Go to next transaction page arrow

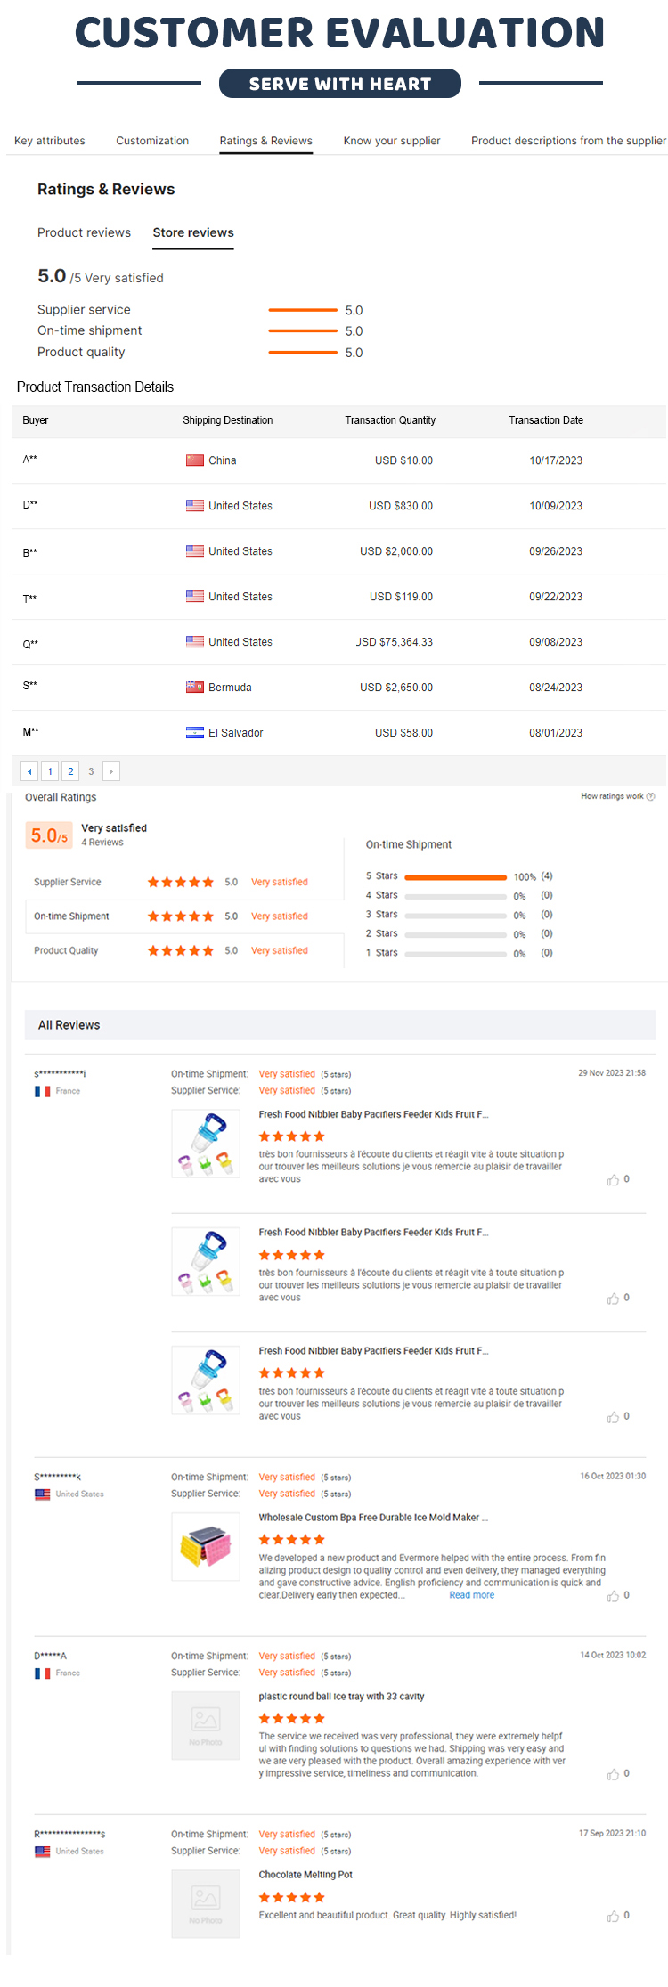click(111, 771)
